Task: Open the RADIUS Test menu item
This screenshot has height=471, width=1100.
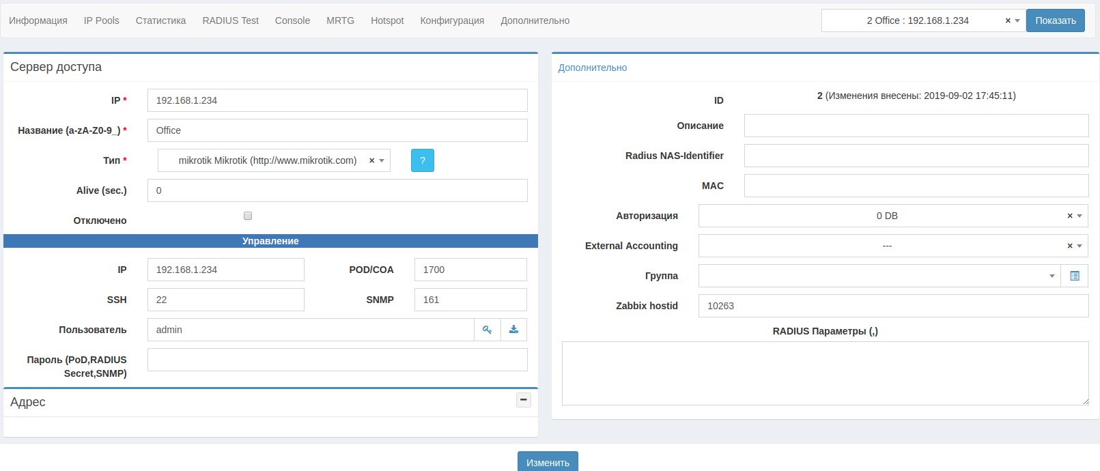Action: click(230, 20)
